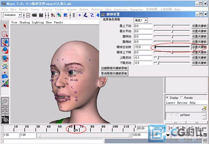Select the Render radio button

click(181, 98)
